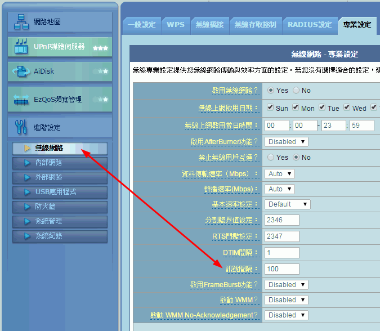Click the end minute field showing 59
The image size is (380, 331).
tap(362, 126)
